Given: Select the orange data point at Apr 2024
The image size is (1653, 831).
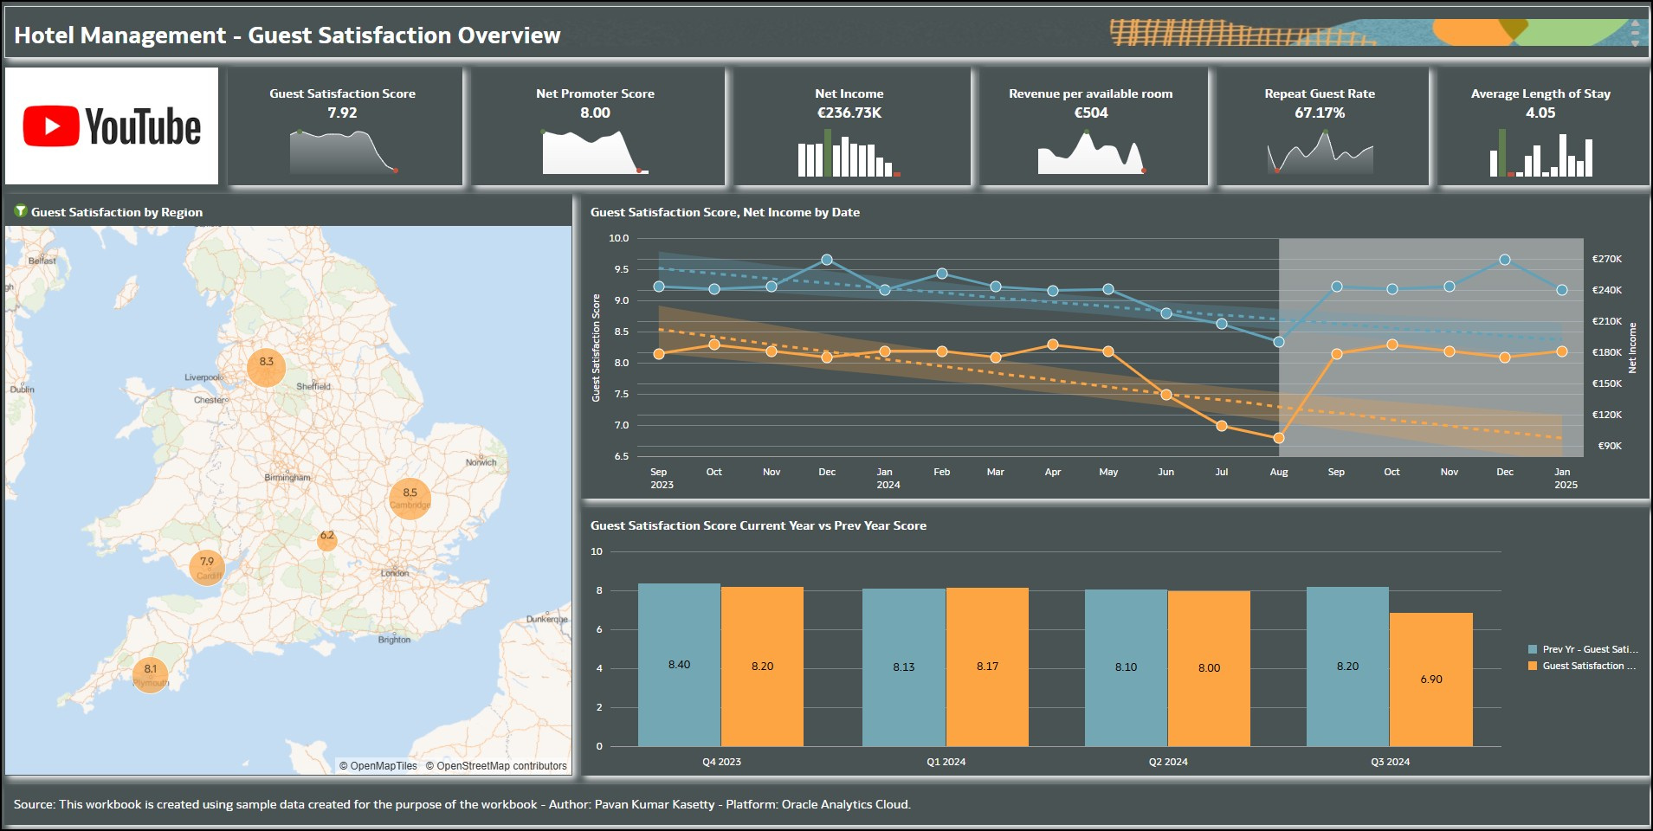Looking at the screenshot, I should (1053, 345).
